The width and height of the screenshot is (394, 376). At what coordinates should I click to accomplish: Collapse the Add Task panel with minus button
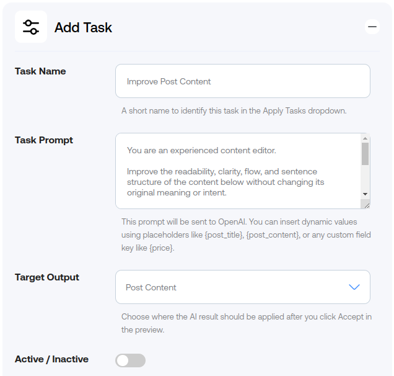point(372,26)
